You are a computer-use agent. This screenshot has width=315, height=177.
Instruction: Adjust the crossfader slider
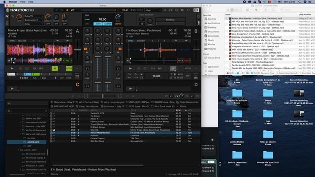[103, 96]
